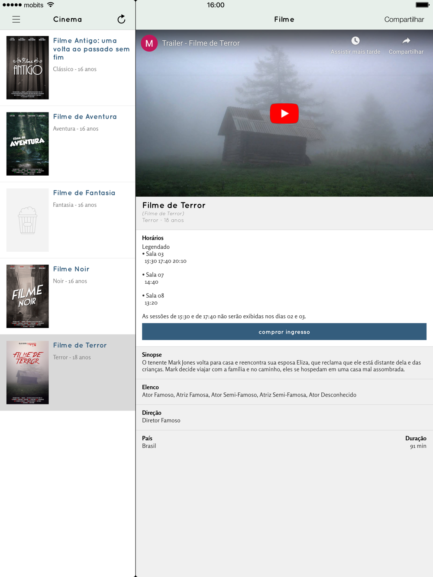Tap the refresh icon in Cinema header
The width and height of the screenshot is (433, 577).
pyautogui.click(x=121, y=19)
